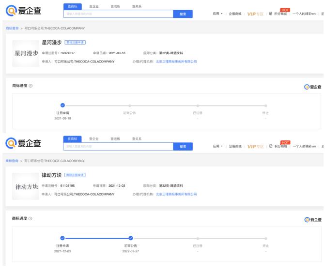
Task: Click the 星河漫步 trademark image thumbnail
Action: [26, 53]
